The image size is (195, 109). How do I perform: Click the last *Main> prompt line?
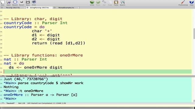pyautogui.click(x=10, y=99)
